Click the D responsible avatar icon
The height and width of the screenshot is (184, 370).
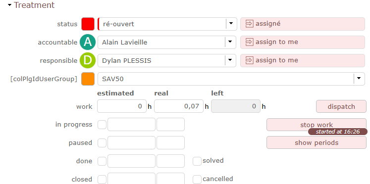coord(88,60)
